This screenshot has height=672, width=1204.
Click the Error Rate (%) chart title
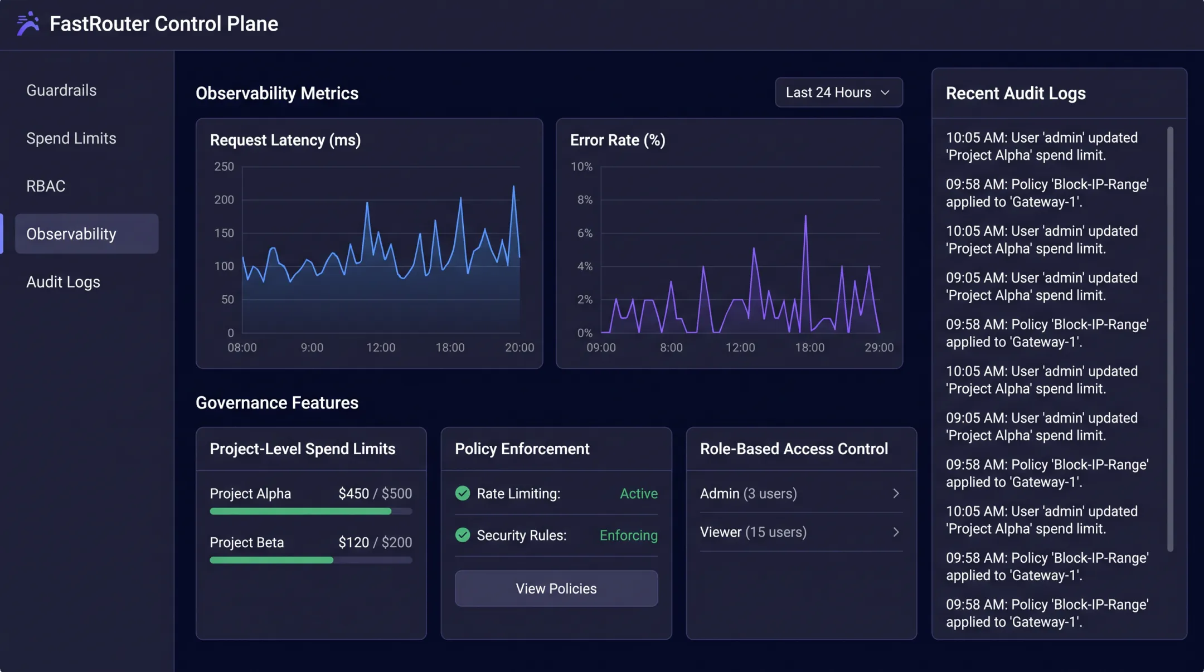[618, 140]
